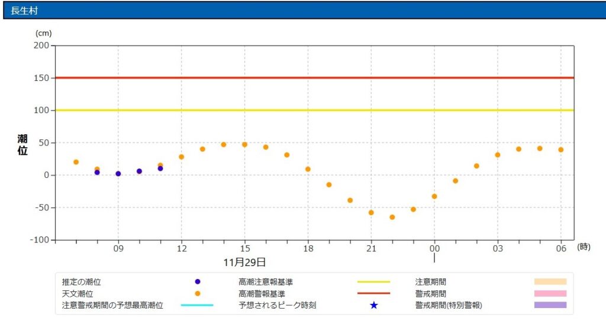Click the blue dot icon beside 推定の潮位 legend
Image resolution: width=606 pixels, height=321 pixels.
(x=198, y=281)
